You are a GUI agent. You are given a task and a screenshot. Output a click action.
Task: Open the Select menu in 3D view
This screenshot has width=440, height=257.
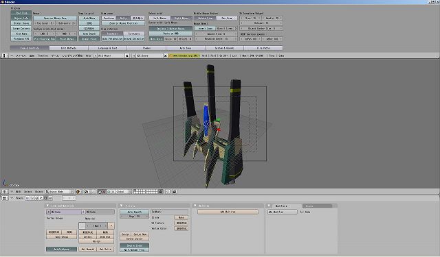tap(27, 192)
